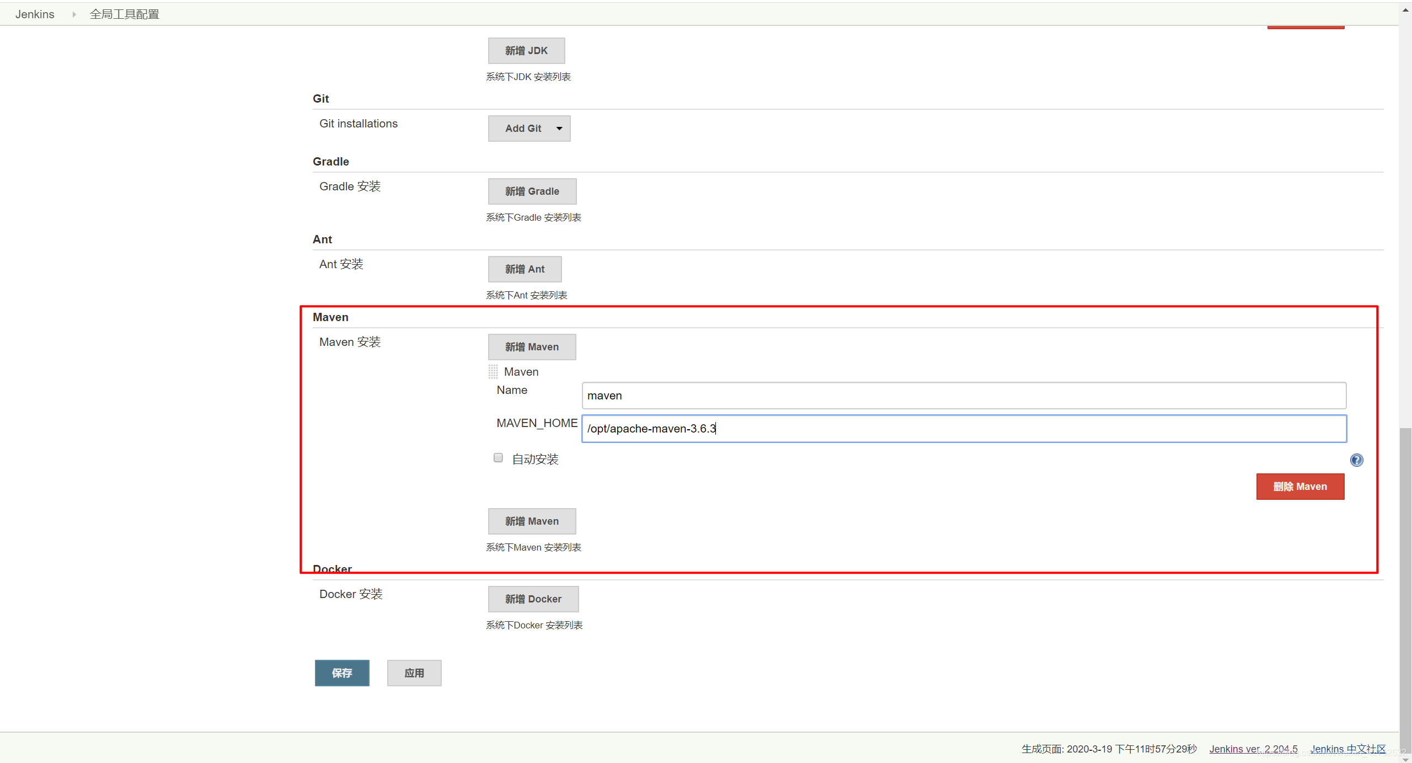1412x763 pixels.
Task: Go to Jenkins breadcrumb home
Action: click(x=35, y=14)
